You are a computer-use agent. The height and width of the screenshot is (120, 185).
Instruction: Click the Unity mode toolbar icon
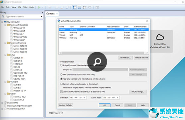90,7
